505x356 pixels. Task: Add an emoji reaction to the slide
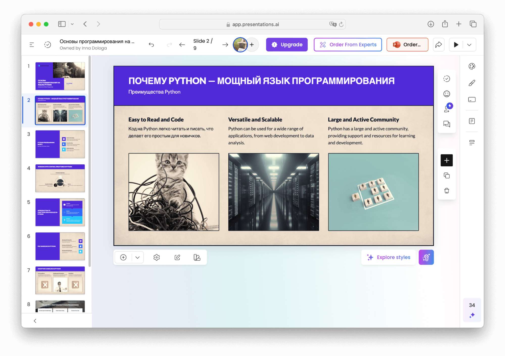click(x=447, y=94)
